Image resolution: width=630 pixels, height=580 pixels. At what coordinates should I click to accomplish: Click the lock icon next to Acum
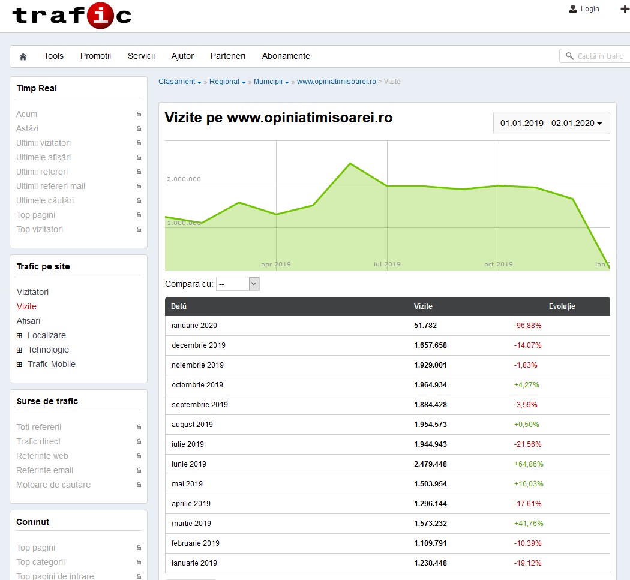(x=139, y=114)
